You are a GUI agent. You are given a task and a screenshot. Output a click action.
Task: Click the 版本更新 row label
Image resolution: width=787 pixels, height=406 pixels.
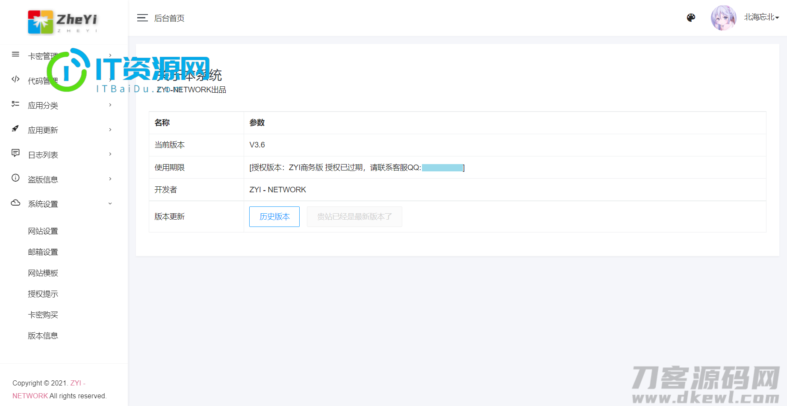point(170,217)
